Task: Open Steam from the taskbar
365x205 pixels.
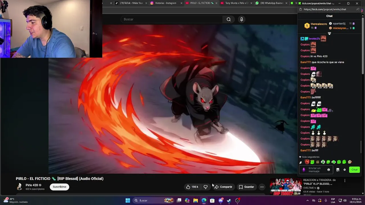Action: (x=229, y=200)
